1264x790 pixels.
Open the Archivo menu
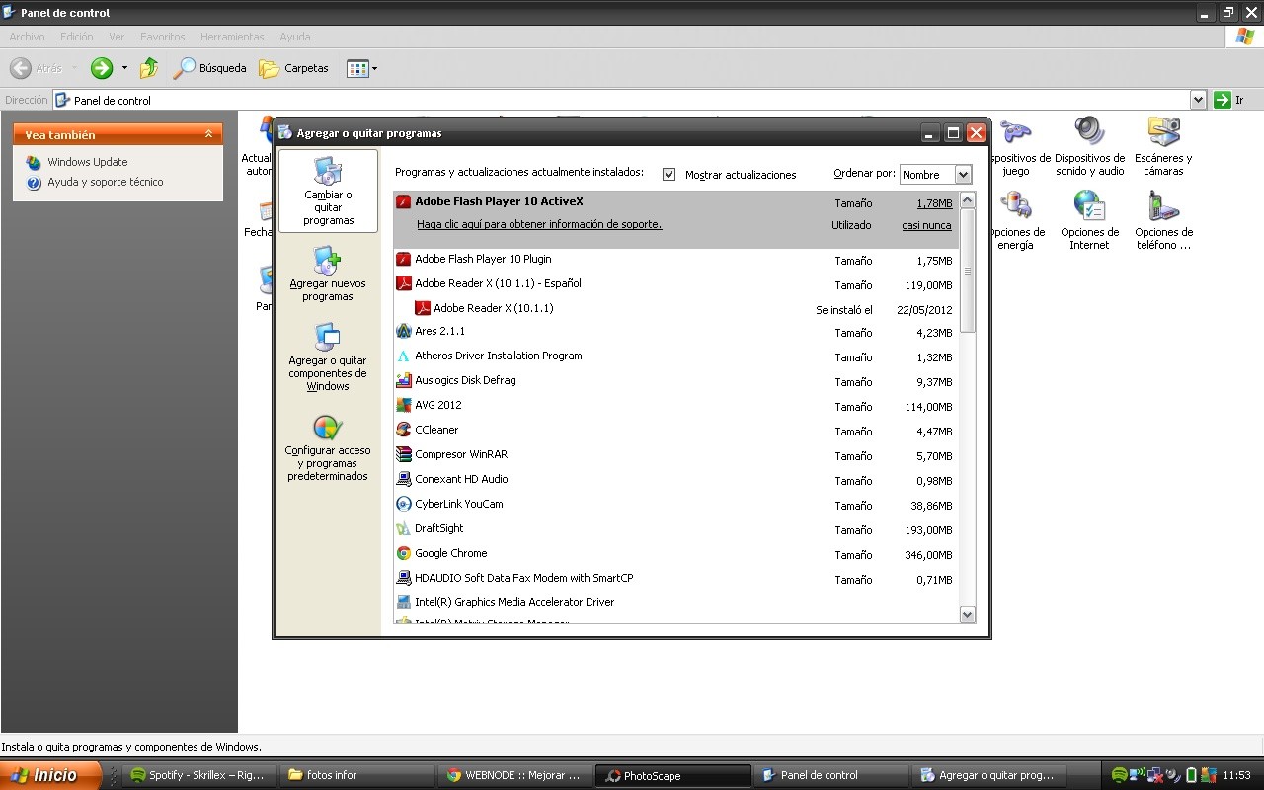pos(27,37)
